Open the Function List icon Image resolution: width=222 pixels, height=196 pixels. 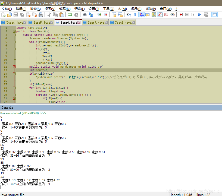[160, 15]
